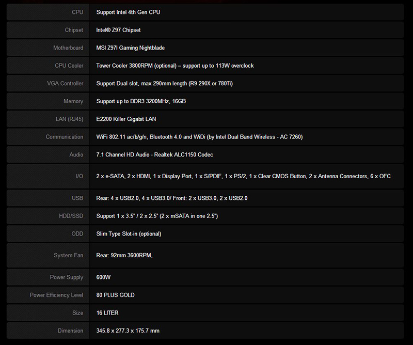
Task: Click 'Rear: 92mm 3600RPM,' value
Action: click(x=124, y=255)
